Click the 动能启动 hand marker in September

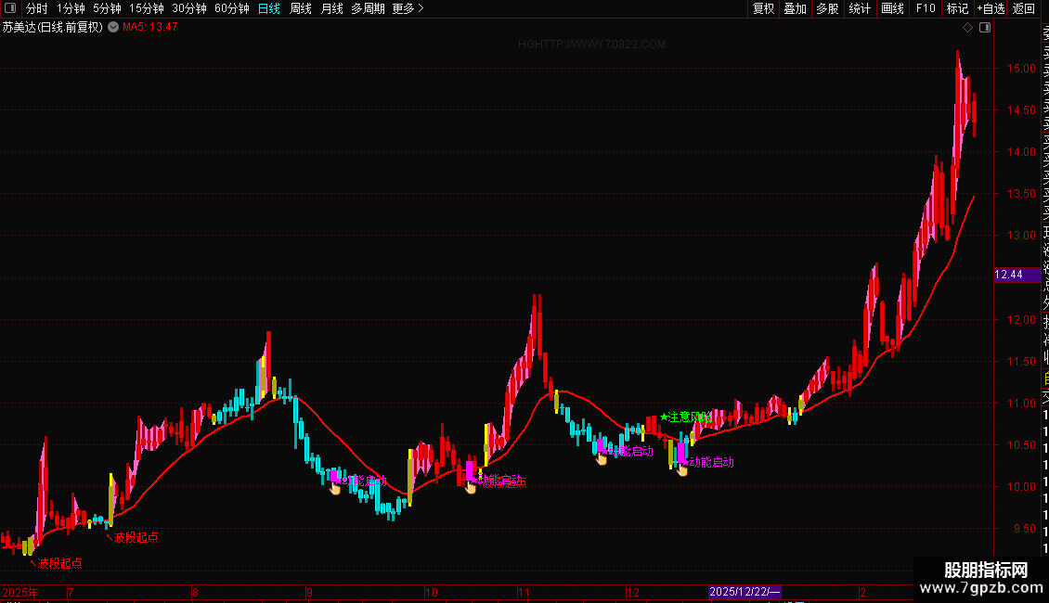coord(334,489)
